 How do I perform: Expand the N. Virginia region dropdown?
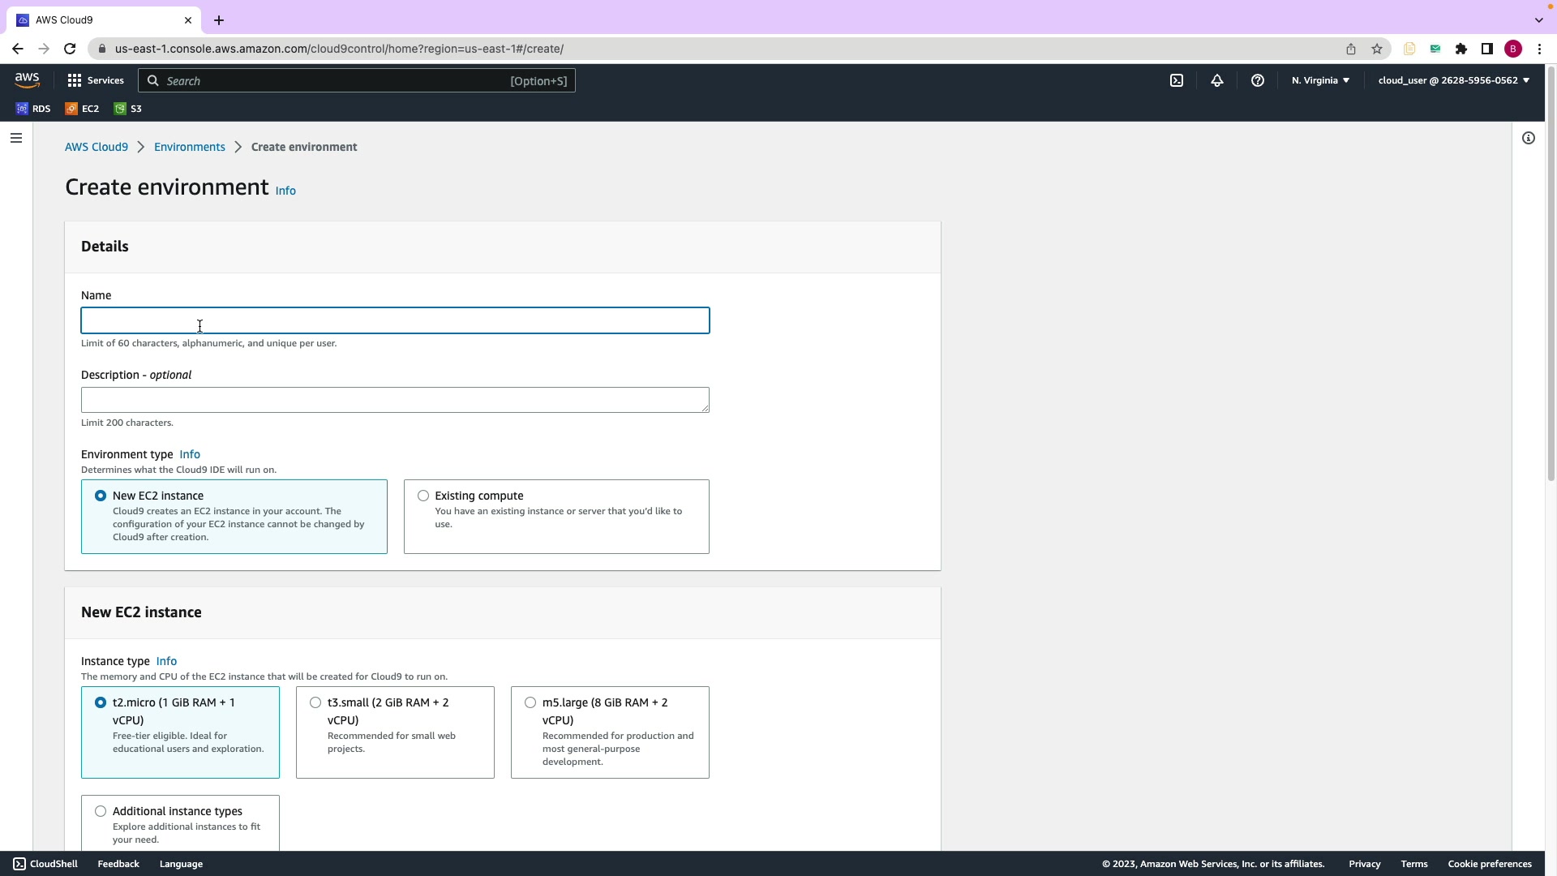[1320, 80]
